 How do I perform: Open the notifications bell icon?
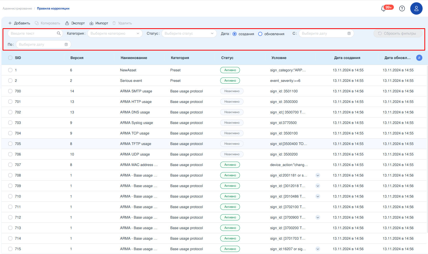384,8
